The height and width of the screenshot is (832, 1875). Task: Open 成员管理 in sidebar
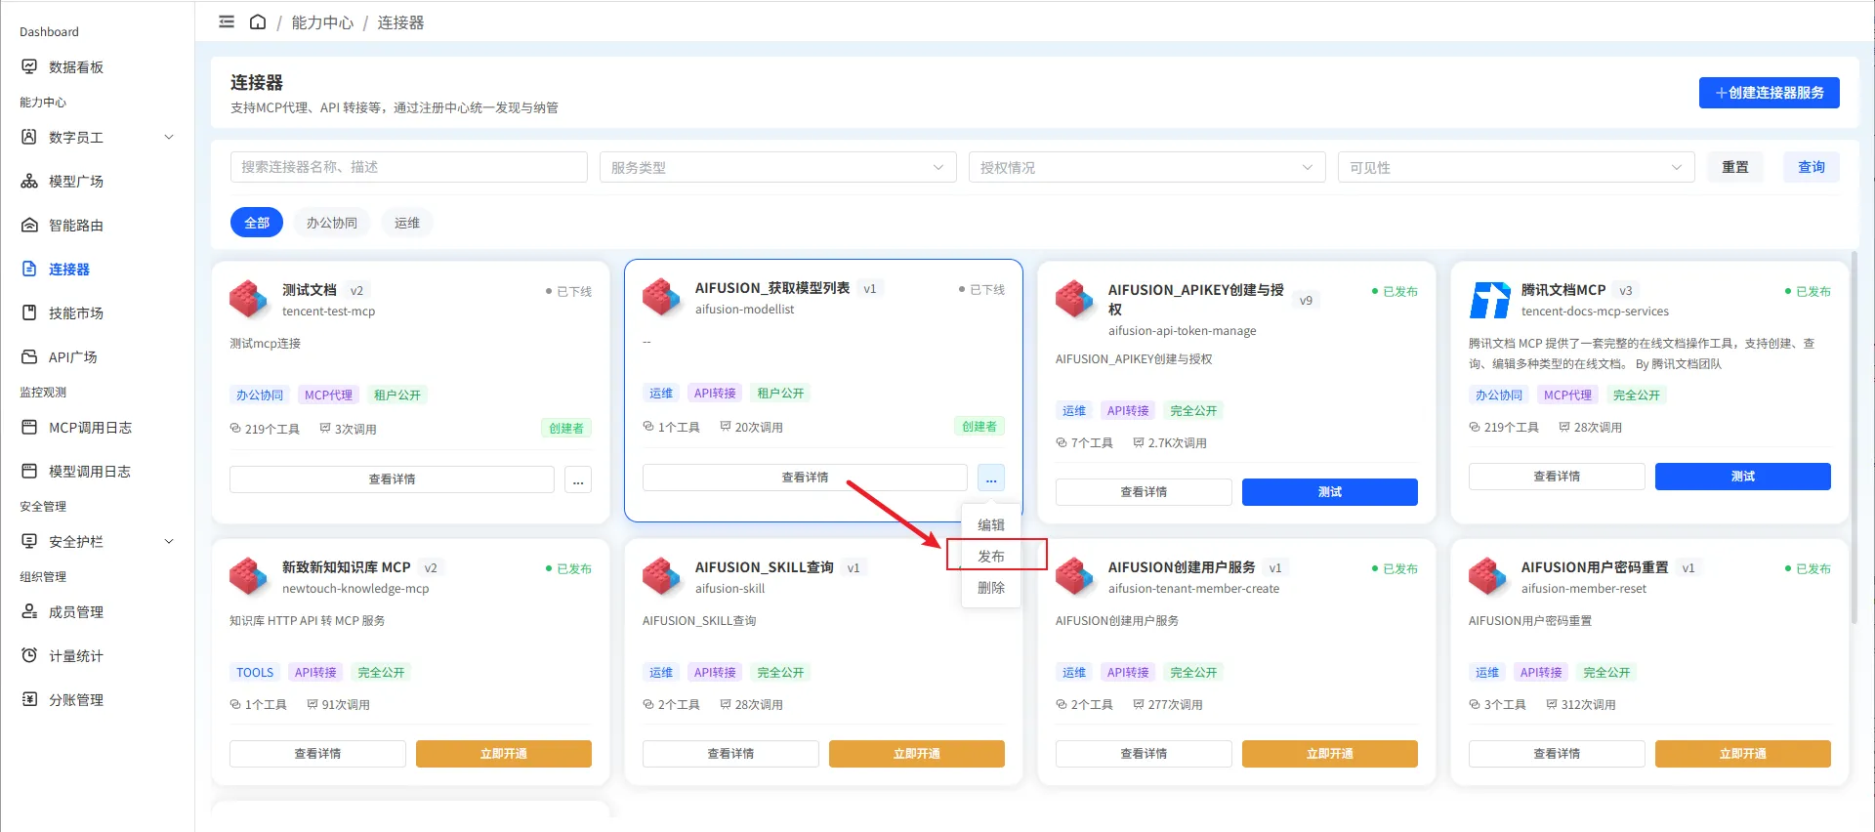(76, 611)
